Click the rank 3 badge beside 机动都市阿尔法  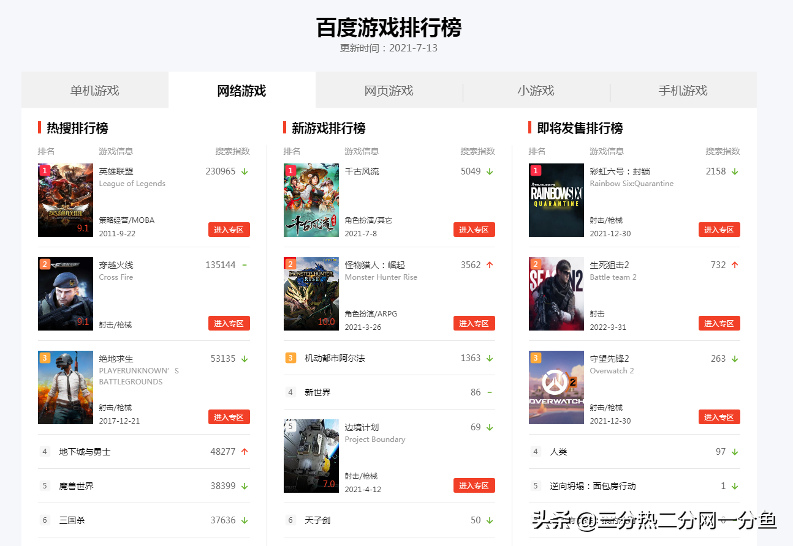pyautogui.click(x=290, y=358)
